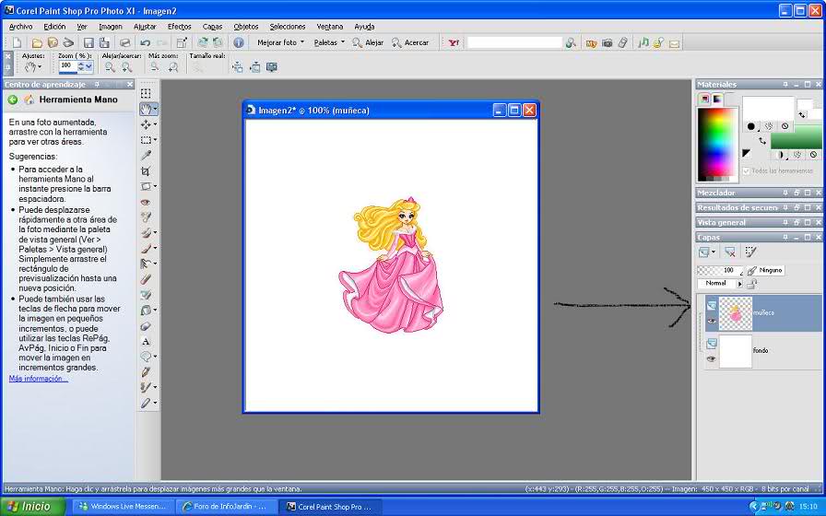Click the Ninguno link layer button

coord(765,270)
